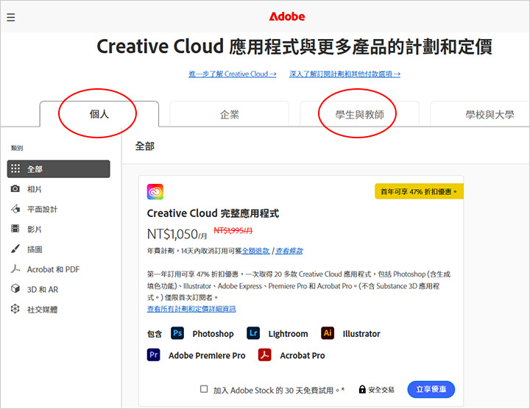This screenshot has height=409, width=530.
Task: Click the lock icon beside 安全交易
Action: [x=362, y=389]
